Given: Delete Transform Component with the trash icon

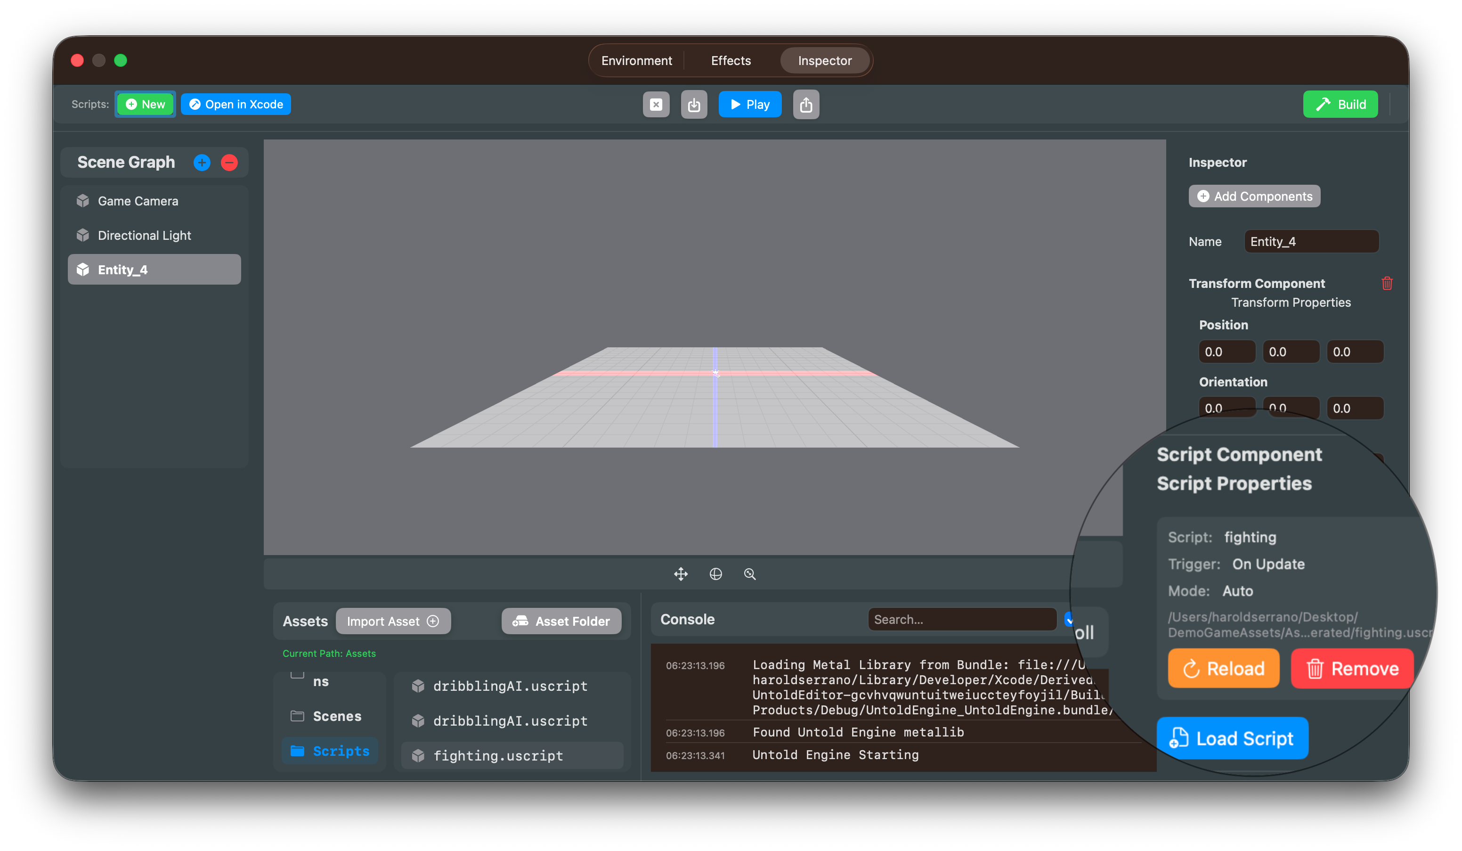Looking at the screenshot, I should [x=1387, y=283].
